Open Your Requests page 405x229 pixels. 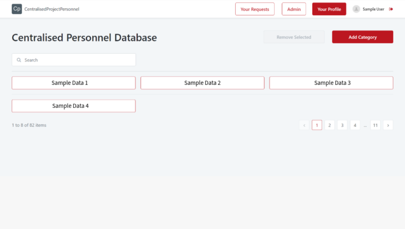pyautogui.click(x=255, y=9)
